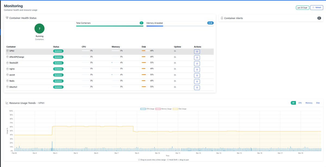
Task: Toggle the Disk Usage legend item
Action: 182,109
